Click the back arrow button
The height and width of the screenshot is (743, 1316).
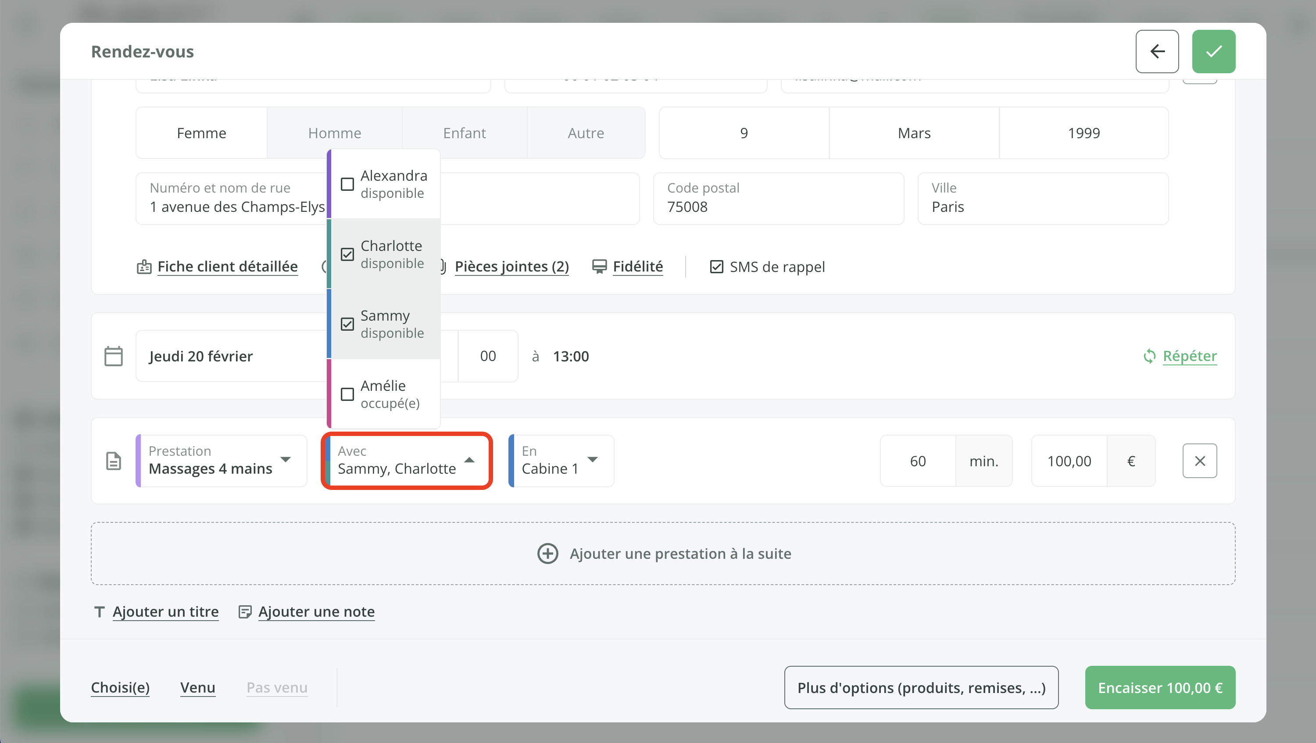coord(1157,52)
